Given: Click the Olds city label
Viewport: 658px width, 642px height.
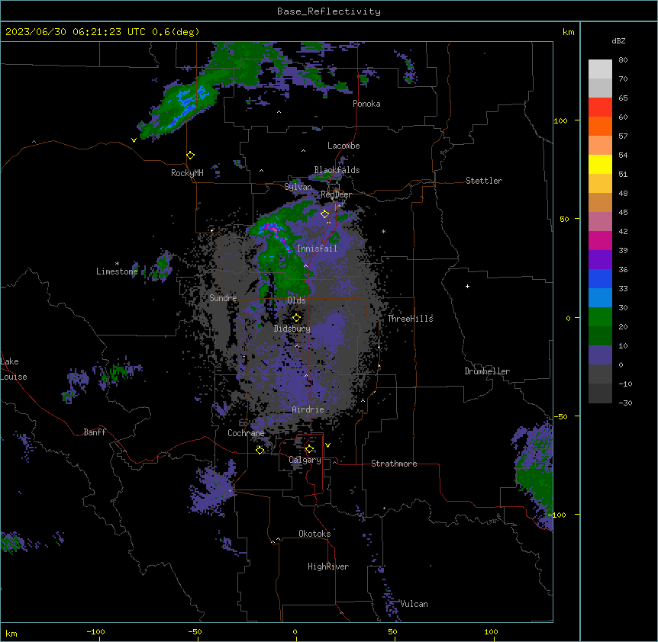Looking at the screenshot, I should point(296,300).
